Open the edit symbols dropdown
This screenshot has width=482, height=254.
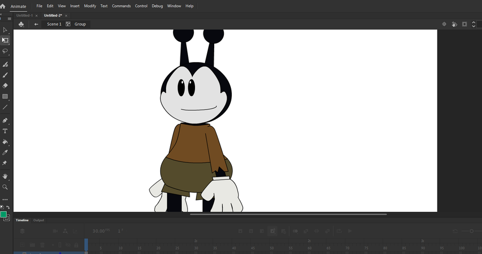21,24
